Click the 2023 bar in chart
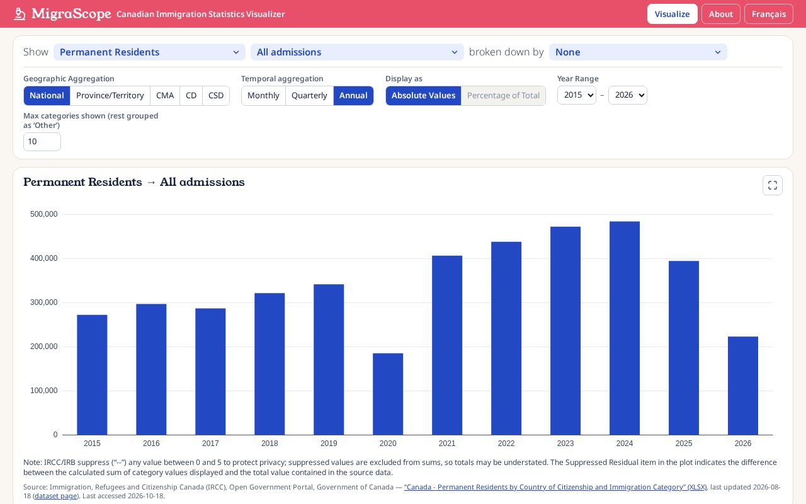806x504 pixels. (565, 331)
